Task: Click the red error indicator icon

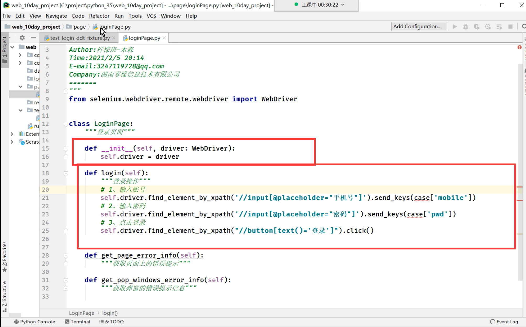Action: point(519,47)
